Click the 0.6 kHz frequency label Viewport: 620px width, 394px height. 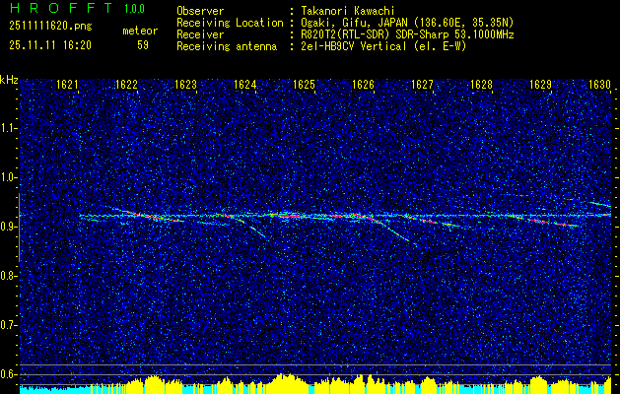click(x=8, y=374)
